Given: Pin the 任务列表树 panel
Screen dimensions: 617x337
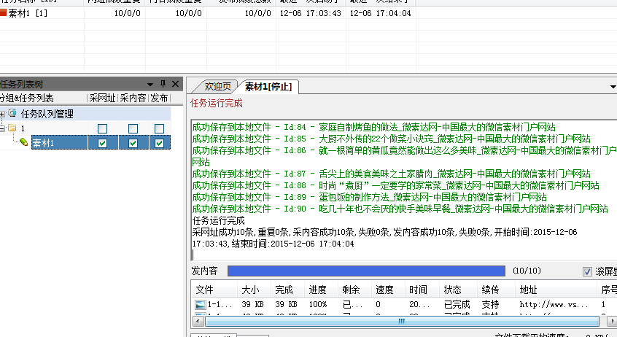Looking at the screenshot, I should (163, 84).
